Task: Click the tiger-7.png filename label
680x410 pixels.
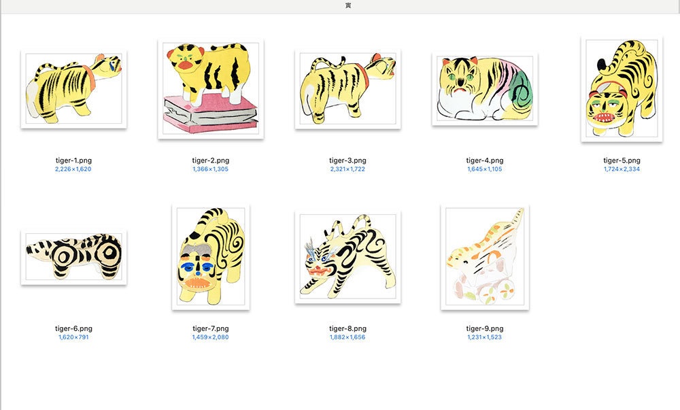Action: pos(211,328)
